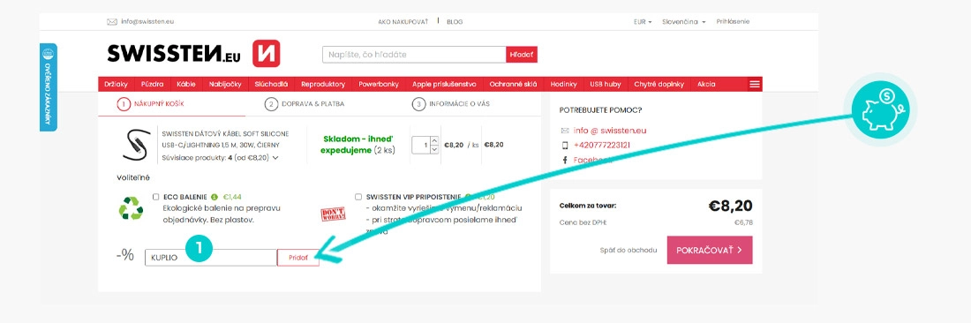Screen dimensions: 971x323
Task: Click the Skladom - ihneď expedujeme text
Action: coord(358,144)
